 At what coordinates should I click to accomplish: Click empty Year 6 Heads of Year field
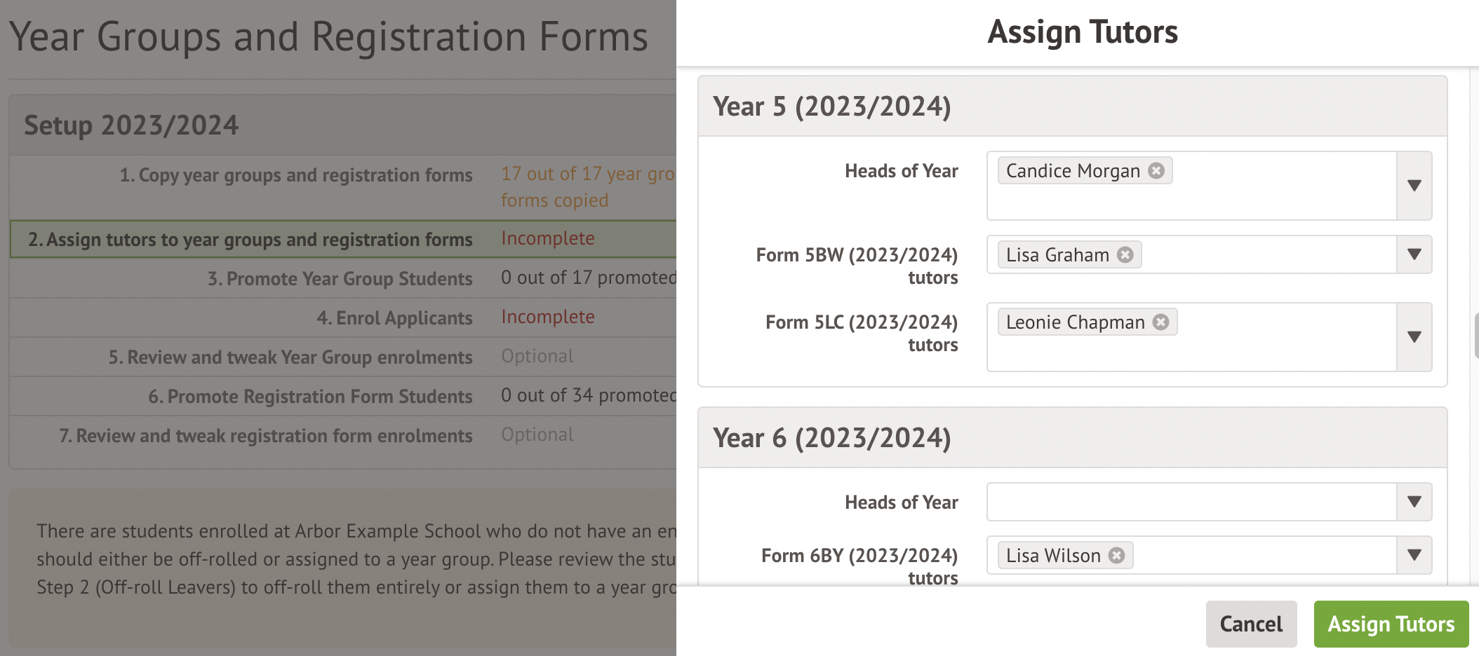point(1191,502)
